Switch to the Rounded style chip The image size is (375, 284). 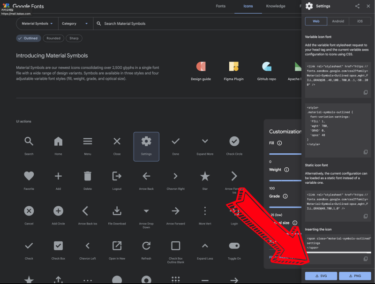pyautogui.click(x=53, y=38)
